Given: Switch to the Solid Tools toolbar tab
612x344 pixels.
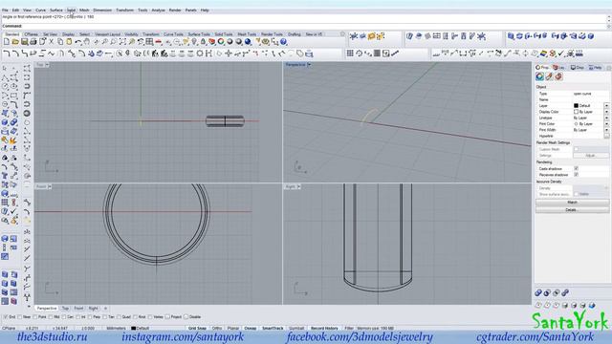Looking at the screenshot, I should click(224, 34).
